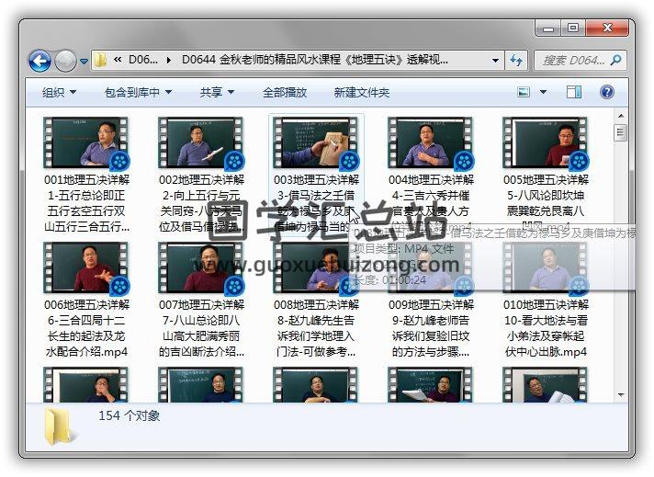This screenshot has width=654, height=477.
Task: Open the Help question mark icon
Action: (x=606, y=93)
